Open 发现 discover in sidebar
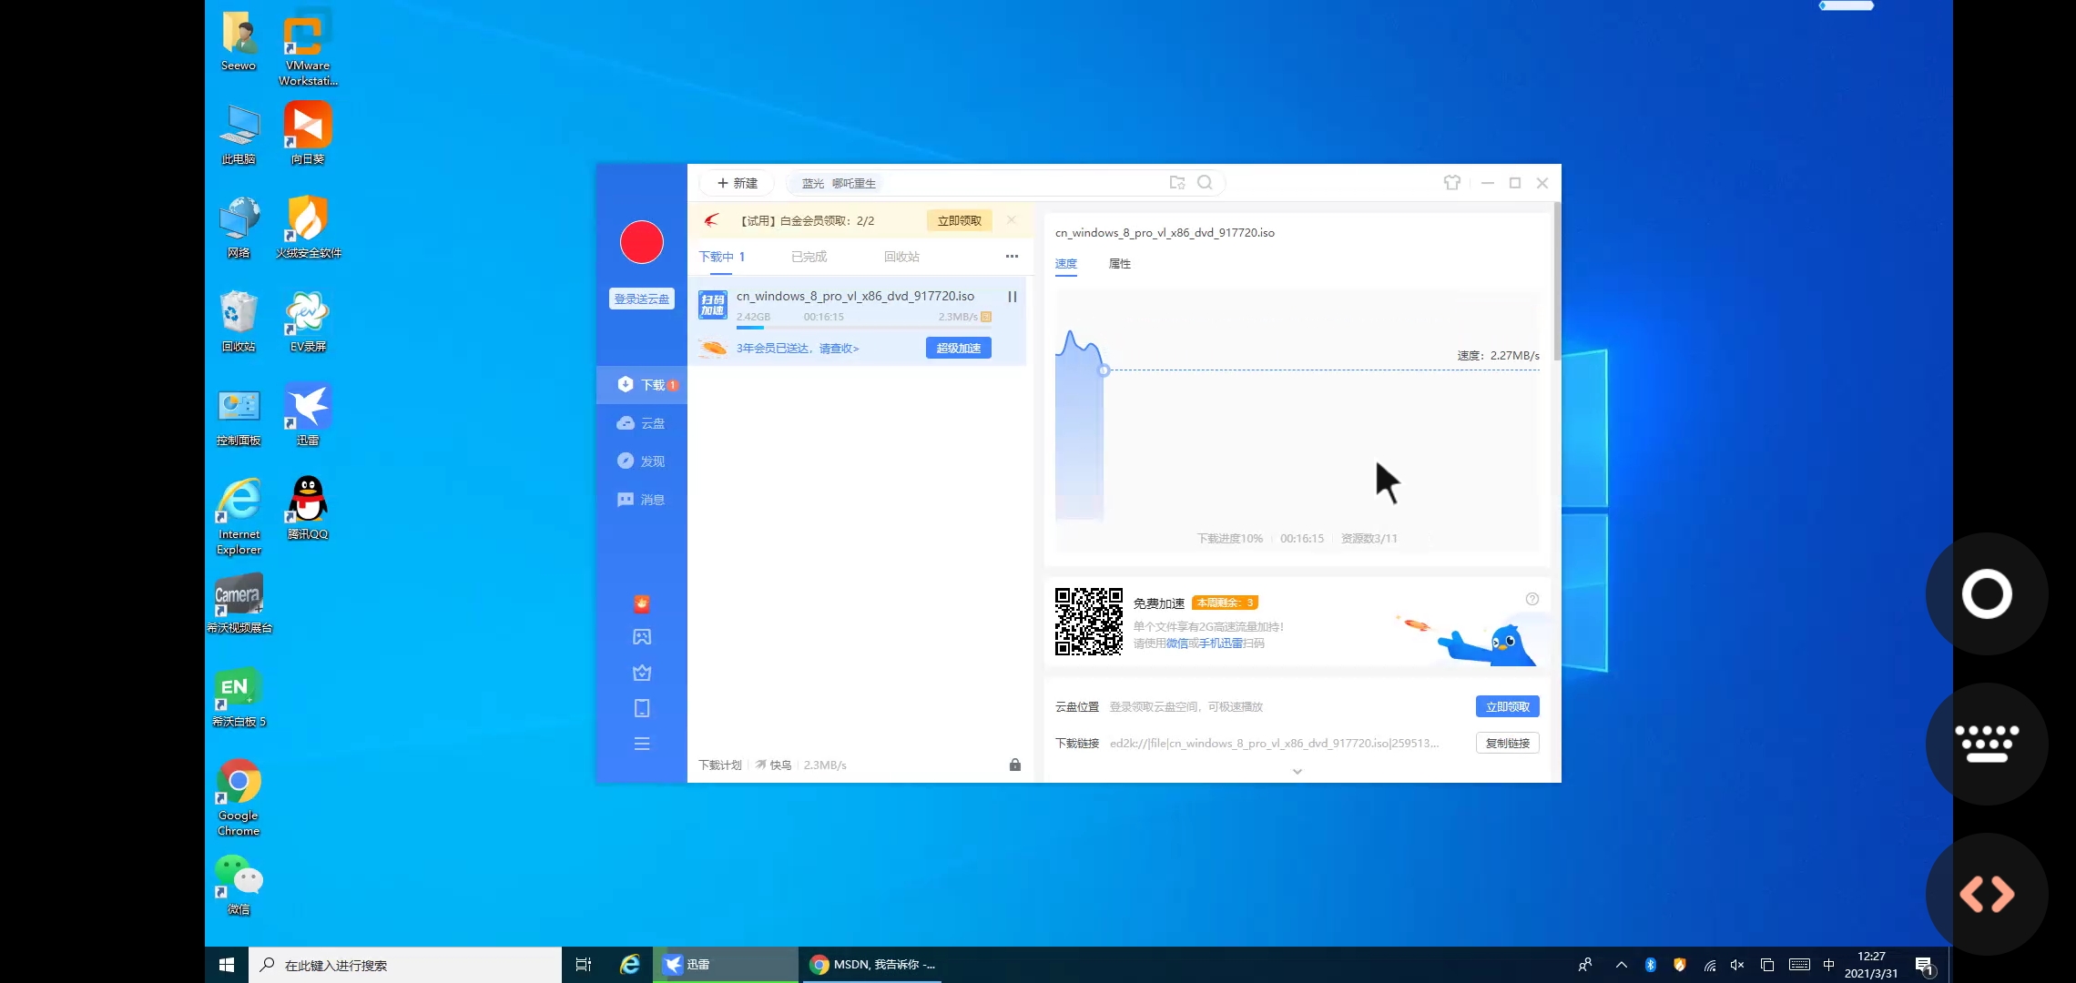The height and width of the screenshot is (983, 2076). [642, 461]
